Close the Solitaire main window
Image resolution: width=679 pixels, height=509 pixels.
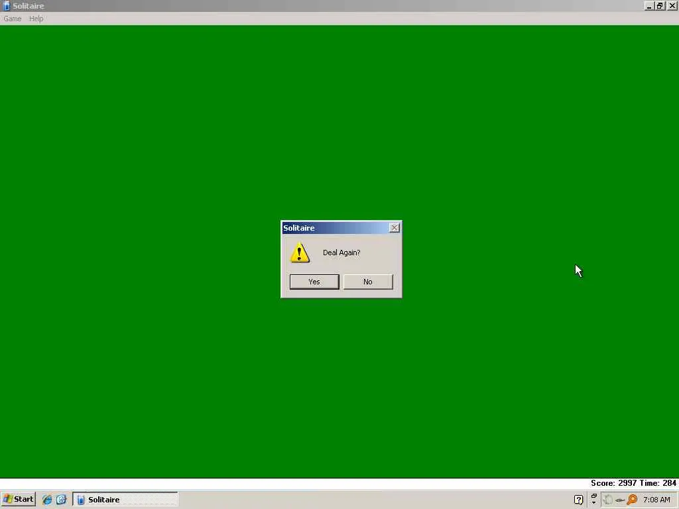672,6
